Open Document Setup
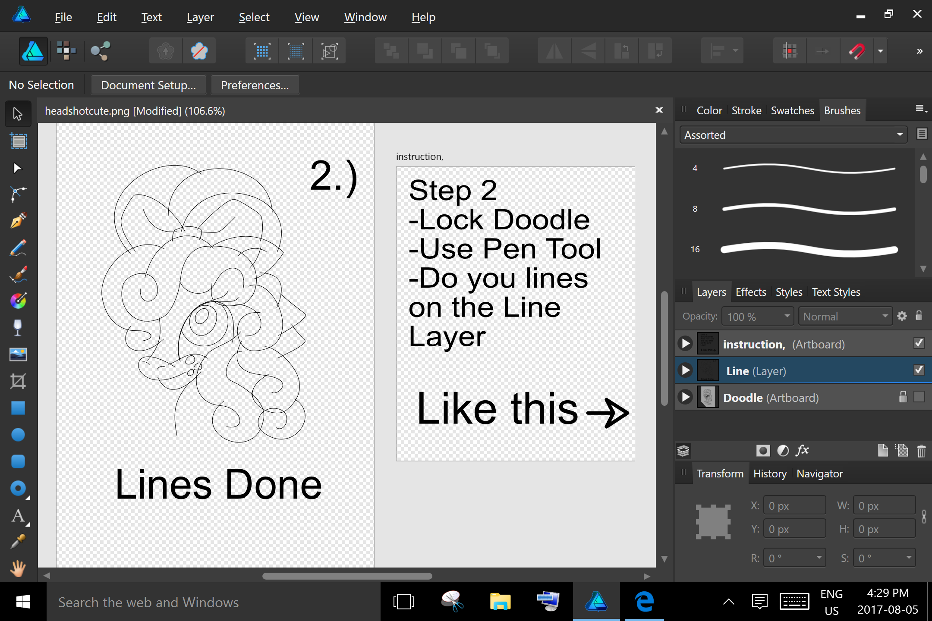932x621 pixels. tap(148, 85)
